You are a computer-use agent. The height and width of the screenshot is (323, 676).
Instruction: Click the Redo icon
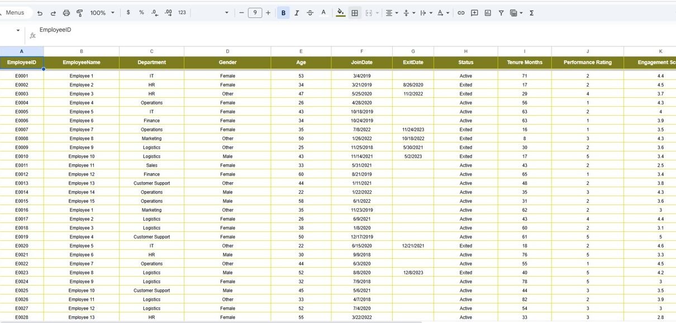[53, 13]
